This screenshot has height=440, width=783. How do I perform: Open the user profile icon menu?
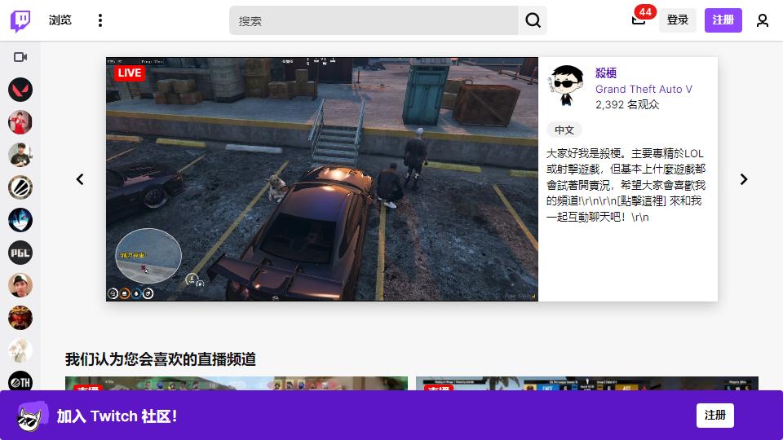pos(762,20)
